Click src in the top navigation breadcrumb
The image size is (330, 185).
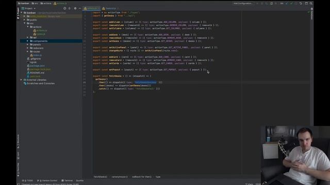click(x=35, y=4)
